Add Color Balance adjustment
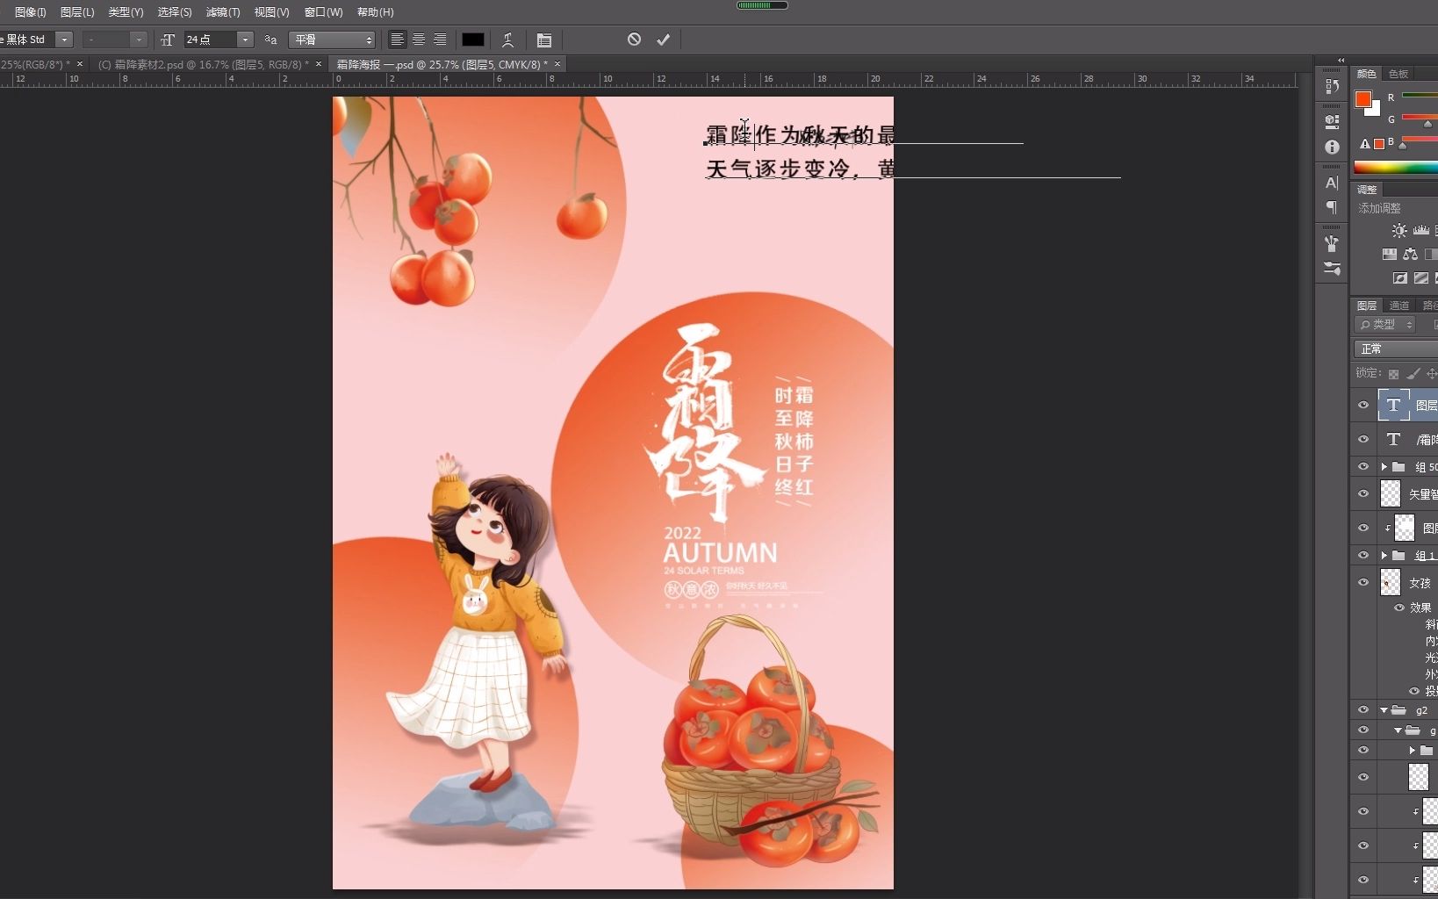This screenshot has height=899, width=1438. click(1410, 255)
